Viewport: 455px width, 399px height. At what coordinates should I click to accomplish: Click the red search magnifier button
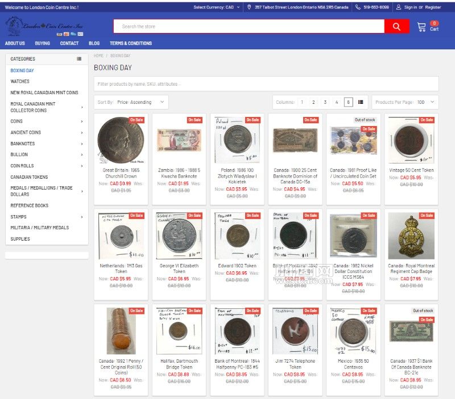(x=396, y=27)
